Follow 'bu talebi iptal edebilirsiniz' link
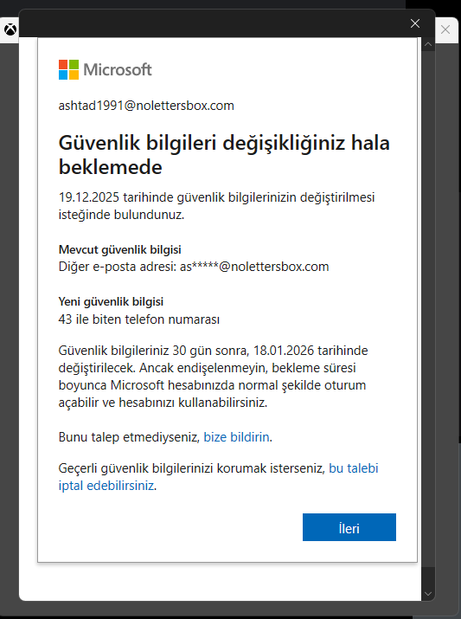Screen dimensions: 461x619 [x=218, y=476]
